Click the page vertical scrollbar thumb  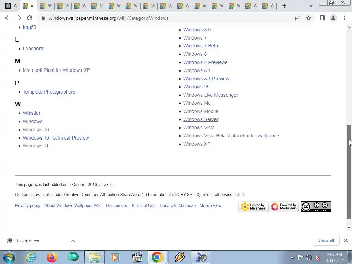click(x=349, y=173)
